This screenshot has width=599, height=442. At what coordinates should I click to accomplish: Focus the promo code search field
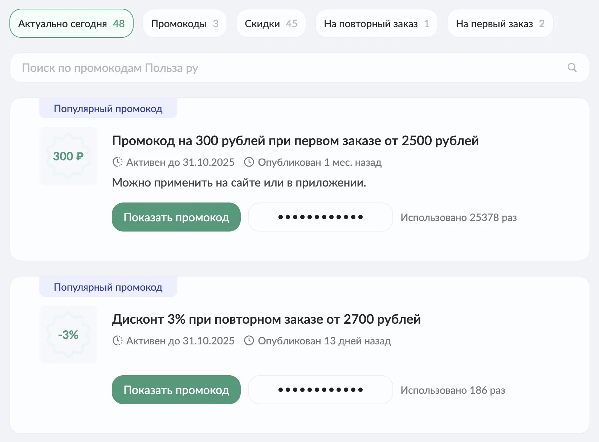coord(290,68)
